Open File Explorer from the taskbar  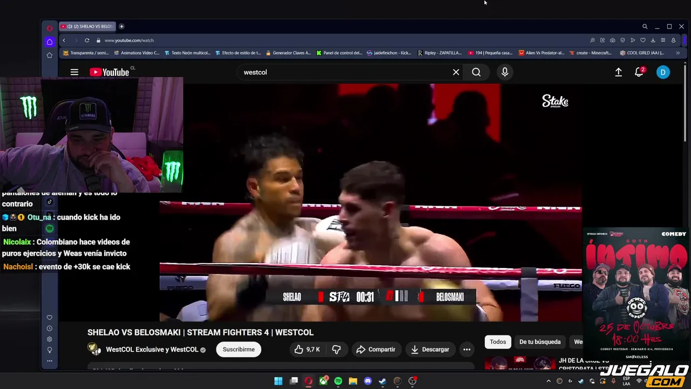353,381
